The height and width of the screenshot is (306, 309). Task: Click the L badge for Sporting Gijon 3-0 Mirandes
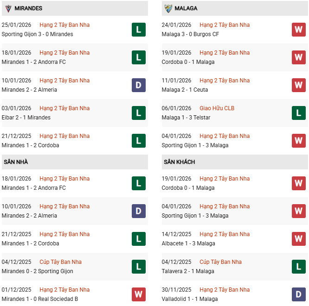[x=138, y=30]
